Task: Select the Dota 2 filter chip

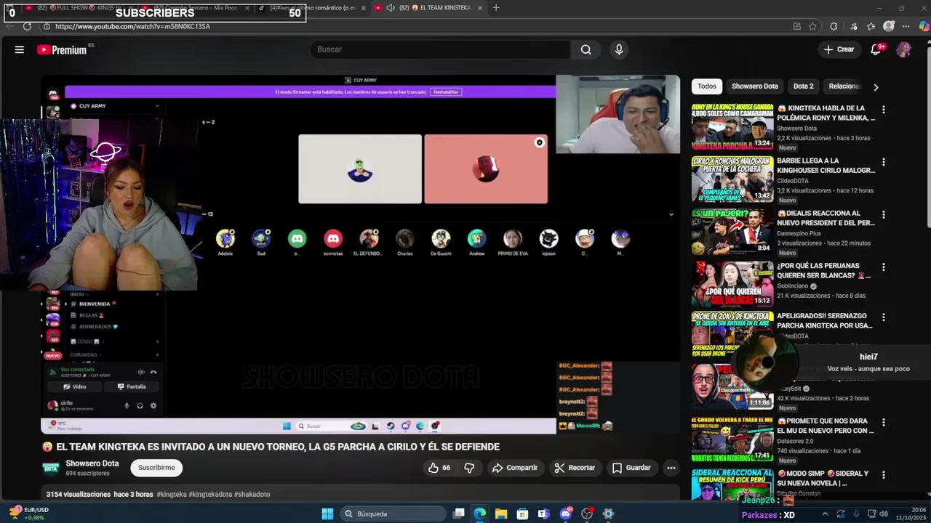Action: pos(803,86)
